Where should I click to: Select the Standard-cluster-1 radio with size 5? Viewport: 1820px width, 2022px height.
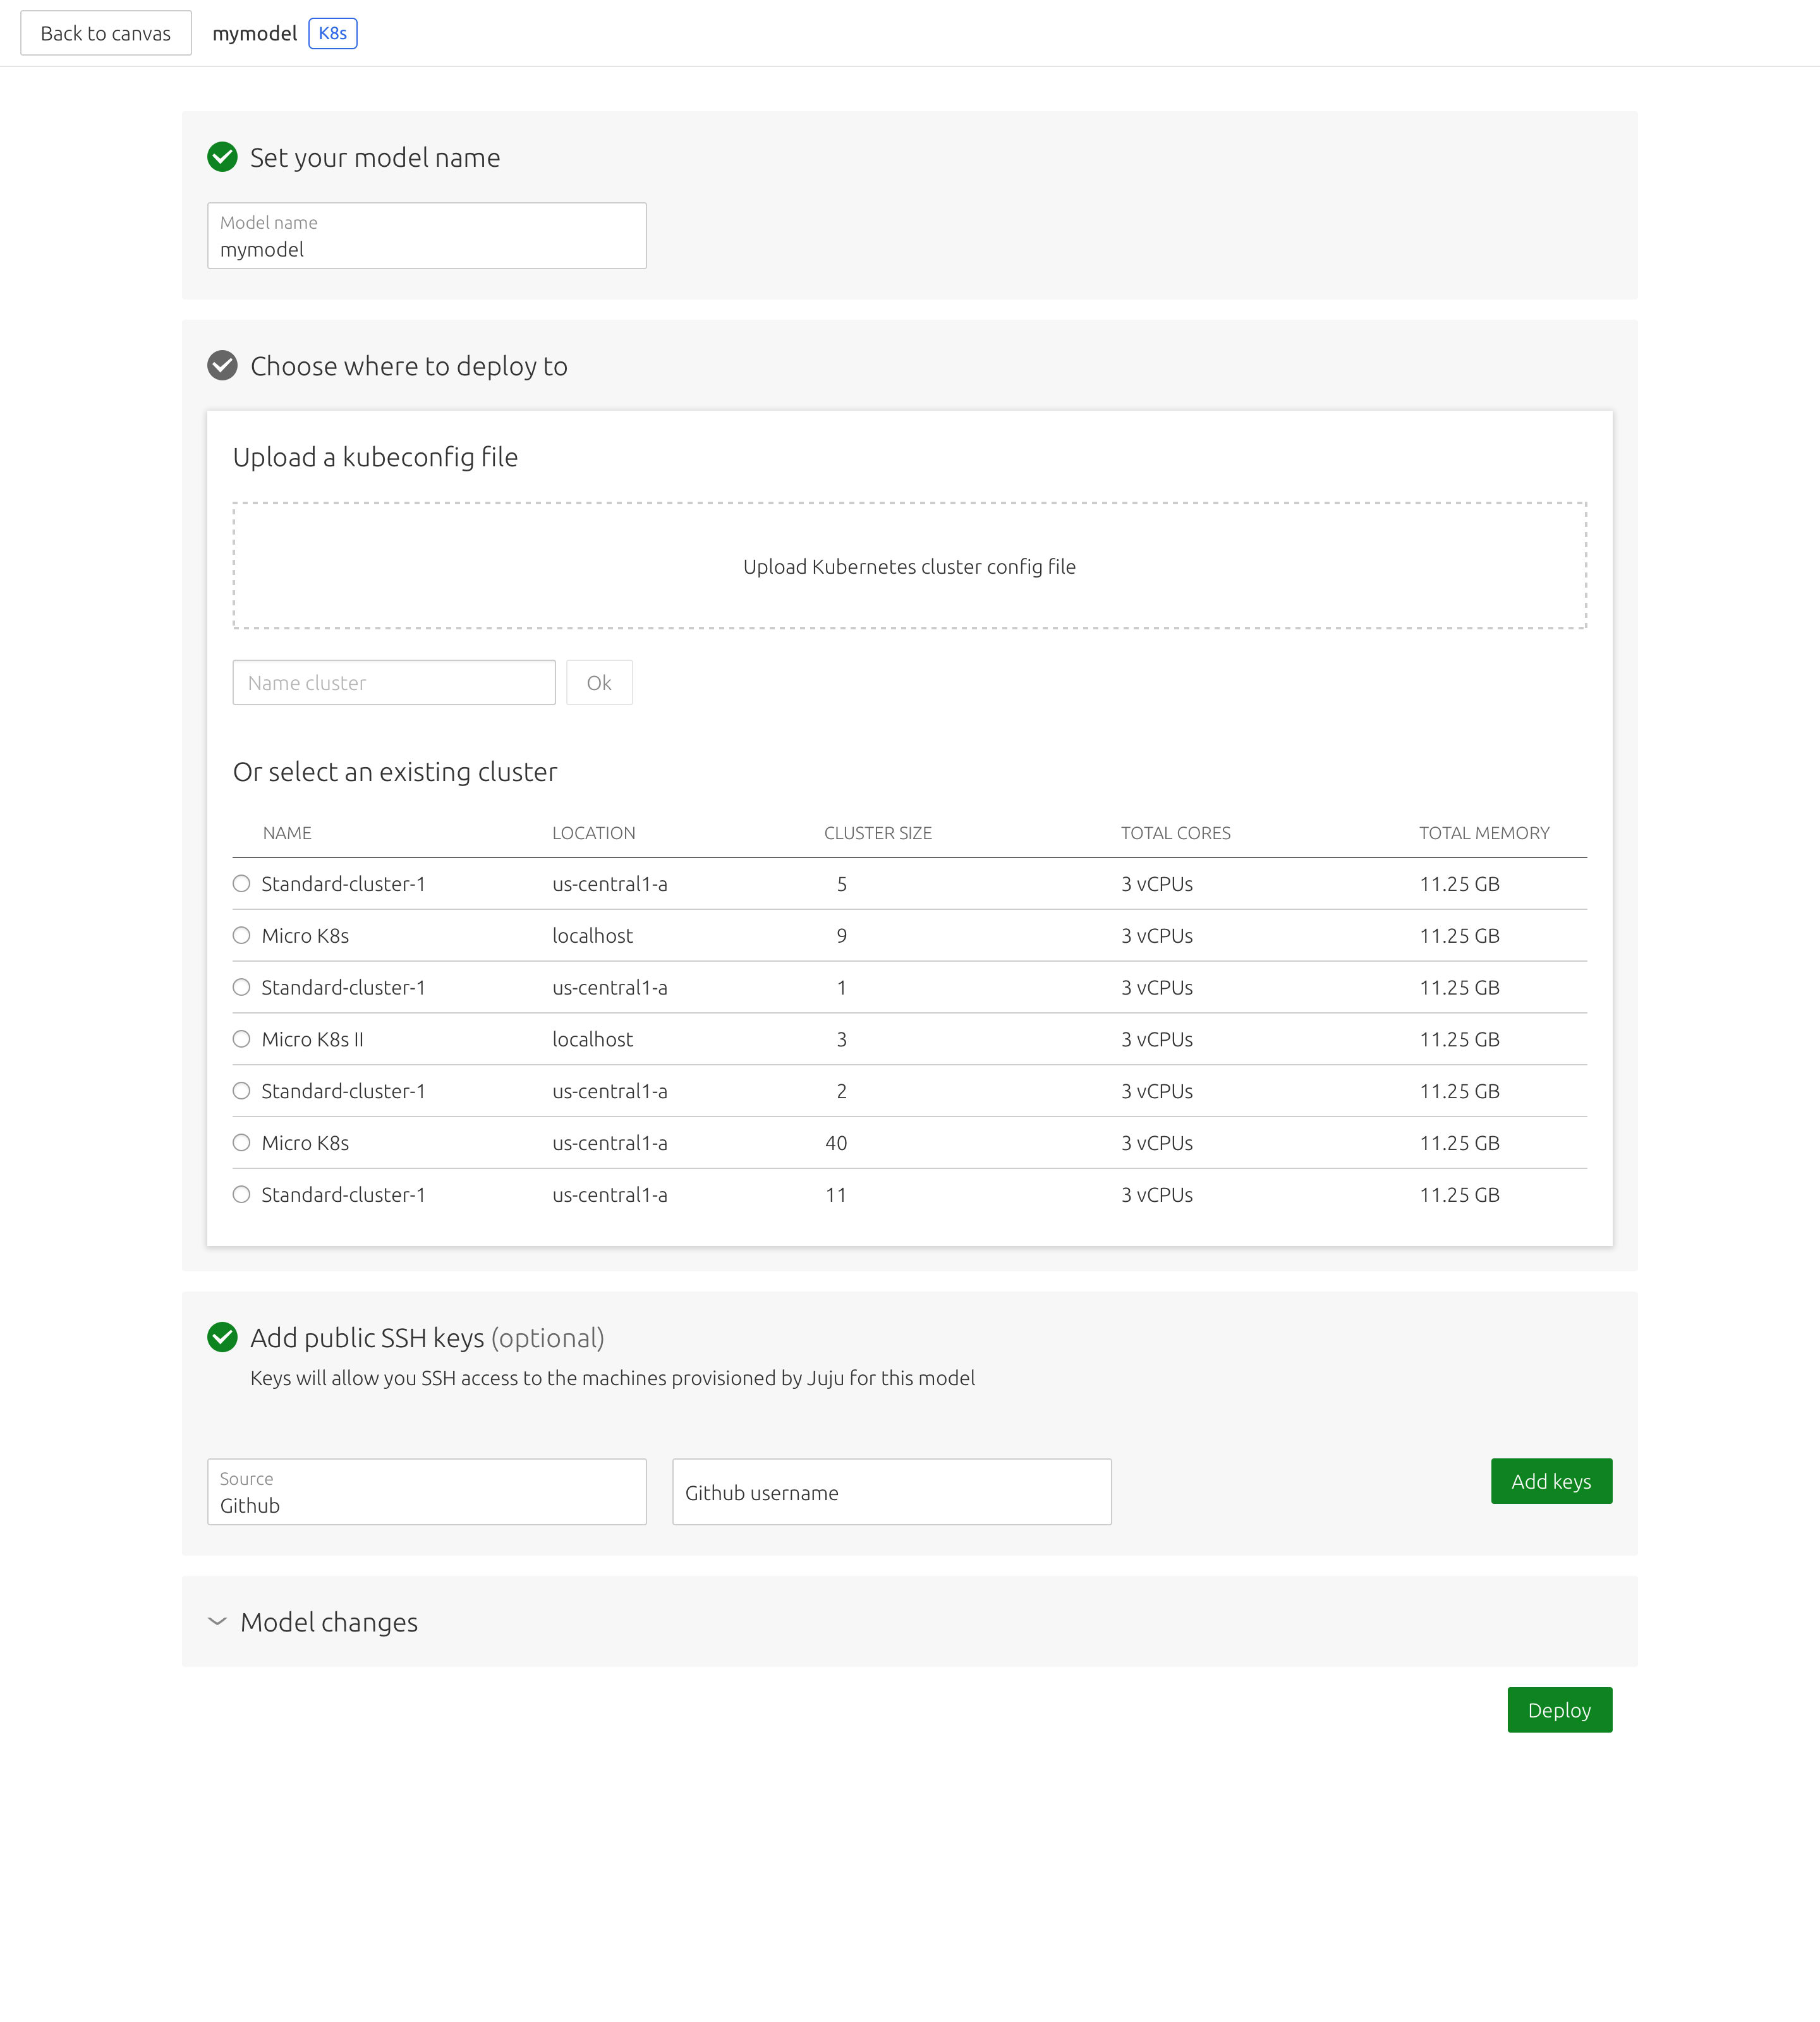[x=241, y=884]
